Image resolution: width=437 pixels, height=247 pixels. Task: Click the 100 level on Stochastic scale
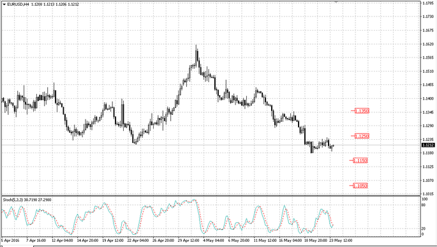point(424,199)
